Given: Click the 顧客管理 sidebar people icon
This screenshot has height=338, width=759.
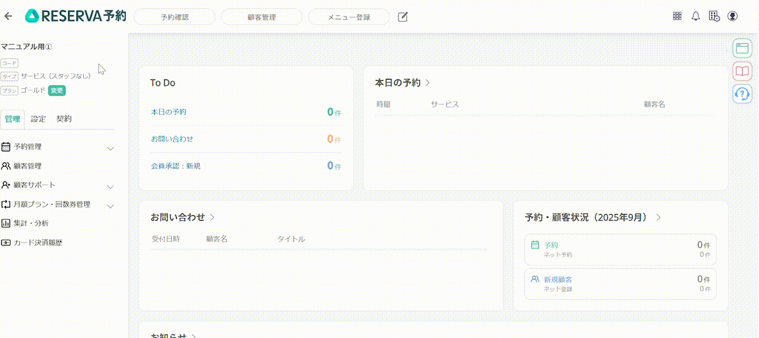Looking at the screenshot, I should [x=6, y=166].
